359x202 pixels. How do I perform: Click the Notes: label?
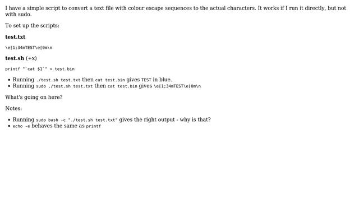pyautogui.click(x=13, y=108)
